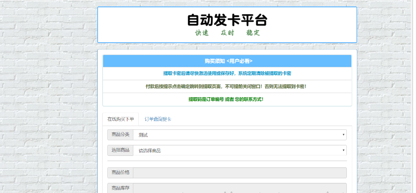Click the 商品库存 field label
The width and height of the screenshot is (416, 193).
120,188
